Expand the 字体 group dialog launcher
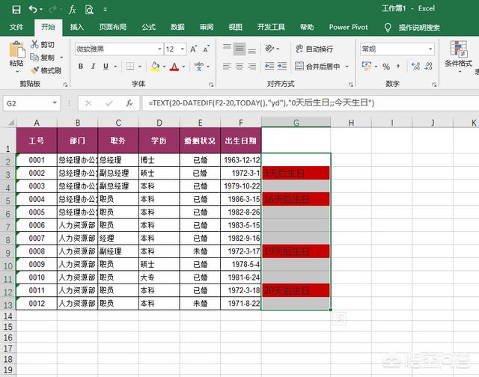 pos(211,85)
